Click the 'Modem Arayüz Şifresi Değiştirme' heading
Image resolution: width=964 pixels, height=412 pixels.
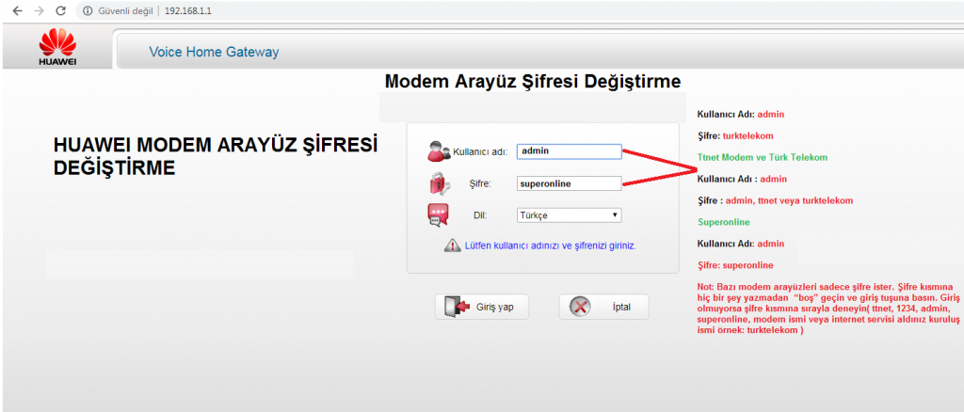point(533,81)
